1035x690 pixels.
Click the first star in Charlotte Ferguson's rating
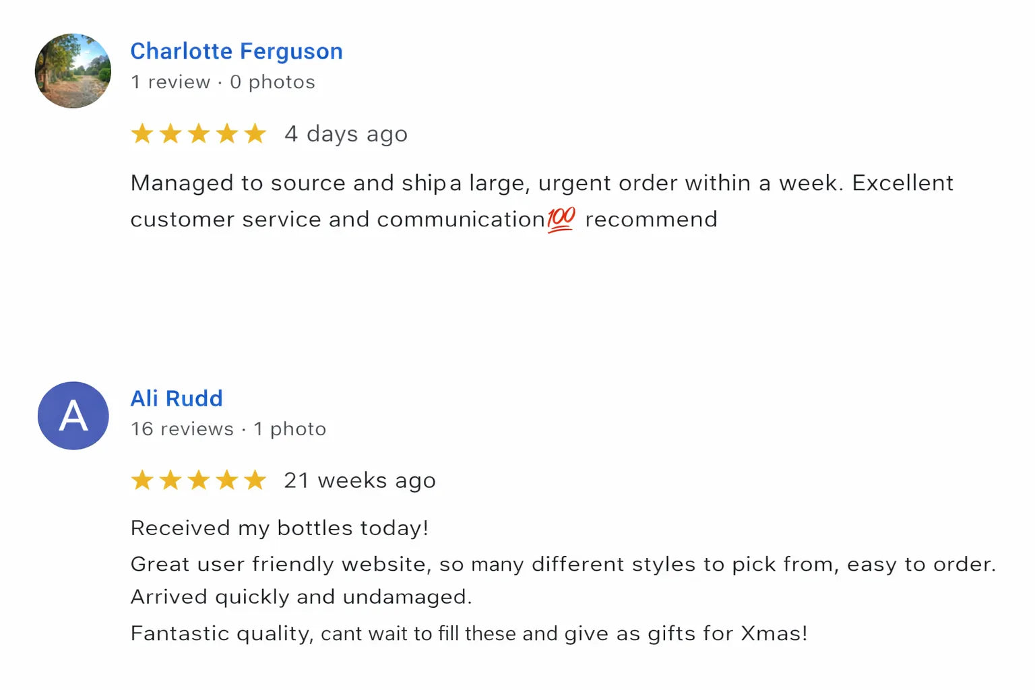142,133
